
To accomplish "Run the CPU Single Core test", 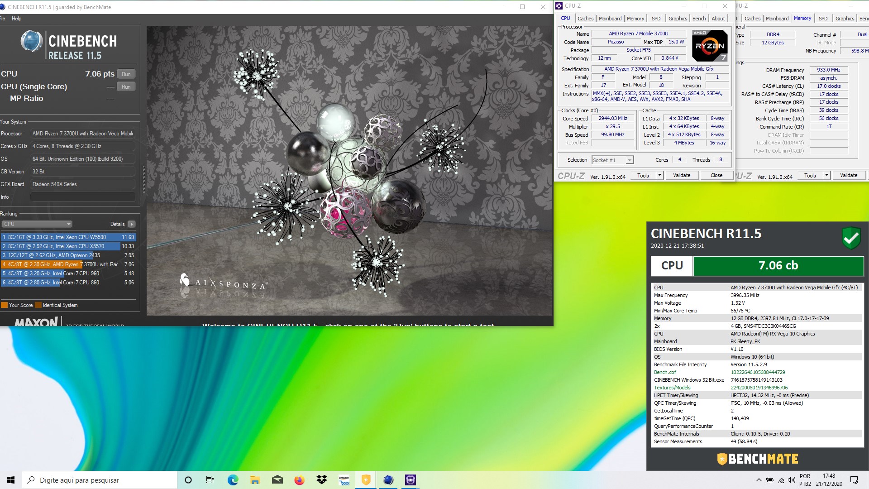I will [126, 87].
